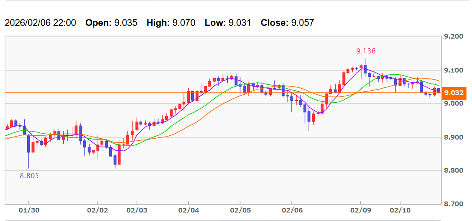Click the red 9.136 high price label
This screenshot has width=472, height=221.
(x=366, y=51)
